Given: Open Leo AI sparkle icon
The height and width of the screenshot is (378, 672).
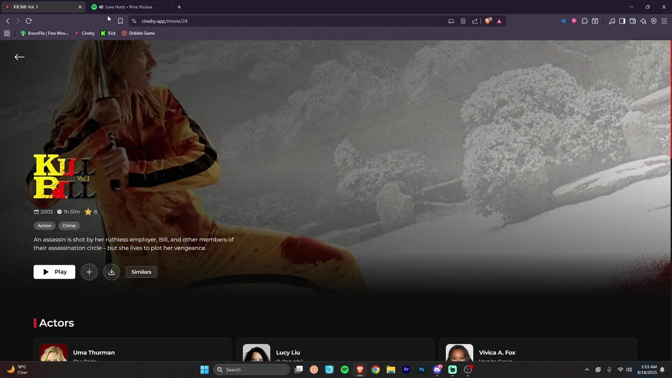Looking at the screenshot, I should coord(643,21).
